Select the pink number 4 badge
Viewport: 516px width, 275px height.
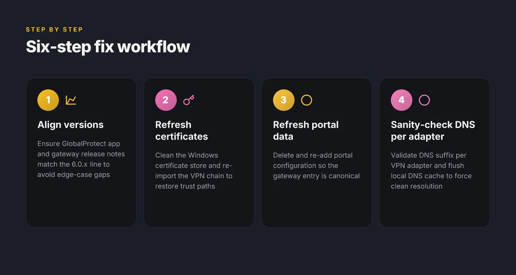click(x=402, y=100)
